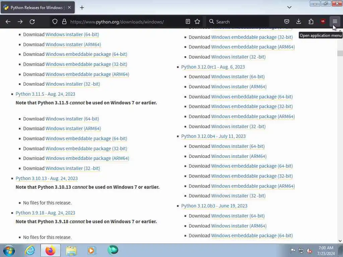Open the downloads panel

click(298, 21)
